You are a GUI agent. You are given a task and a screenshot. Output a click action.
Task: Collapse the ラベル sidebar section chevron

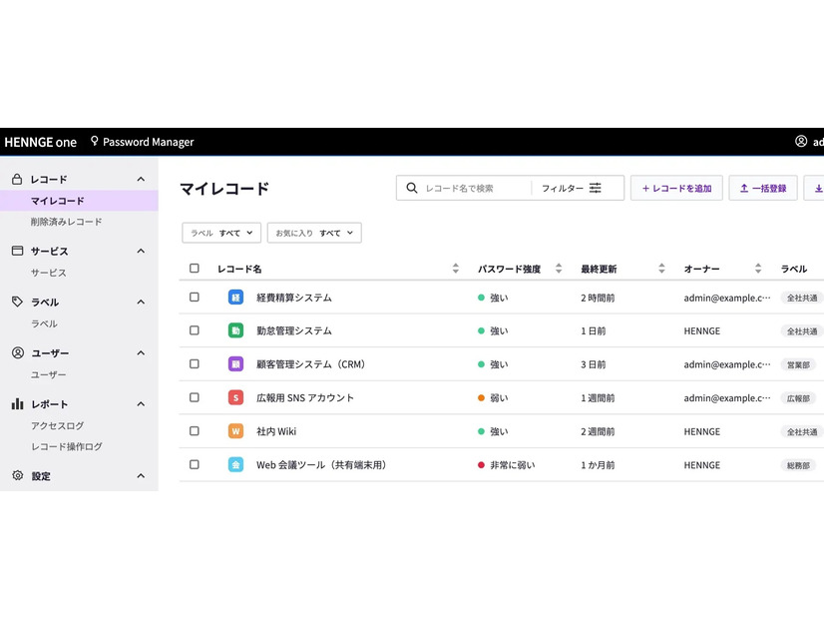[141, 302]
